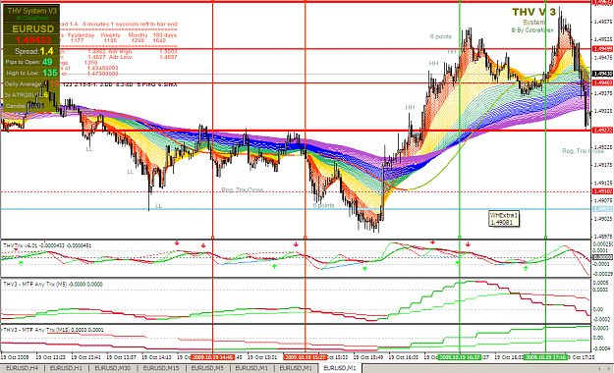Click the WHExtra1 1.49081 tooltip box
Viewport: 614px width, 373px height.
504,218
